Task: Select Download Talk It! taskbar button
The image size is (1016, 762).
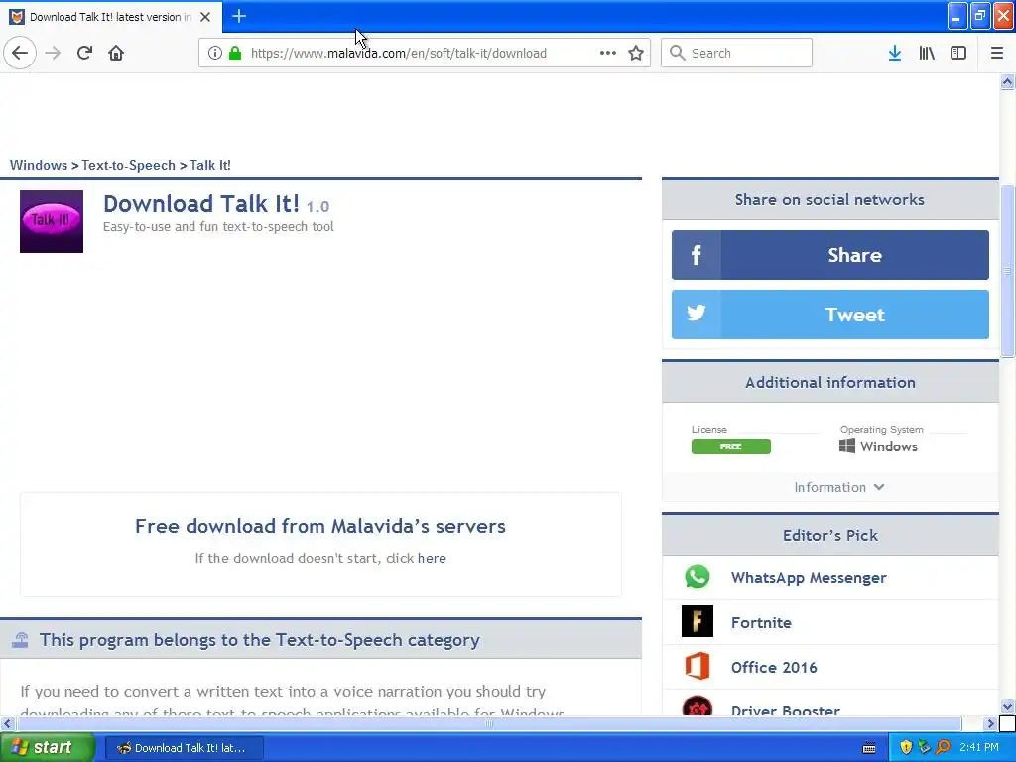Action: (x=184, y=748)
